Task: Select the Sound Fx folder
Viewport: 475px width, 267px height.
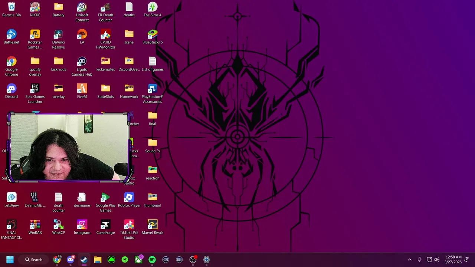Action: click(x=153, y=146)
